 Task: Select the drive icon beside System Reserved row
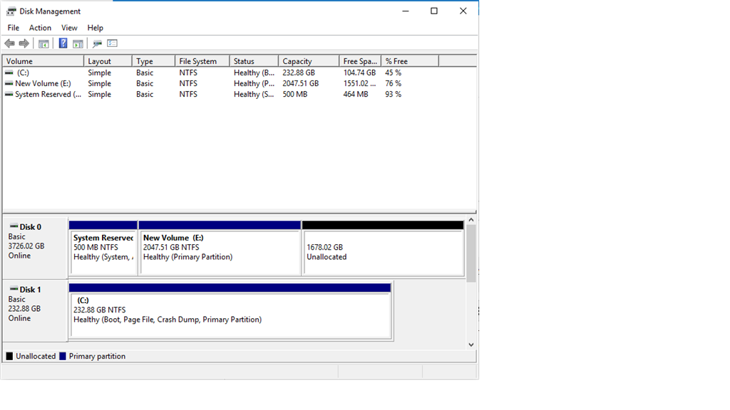[9, 94]
